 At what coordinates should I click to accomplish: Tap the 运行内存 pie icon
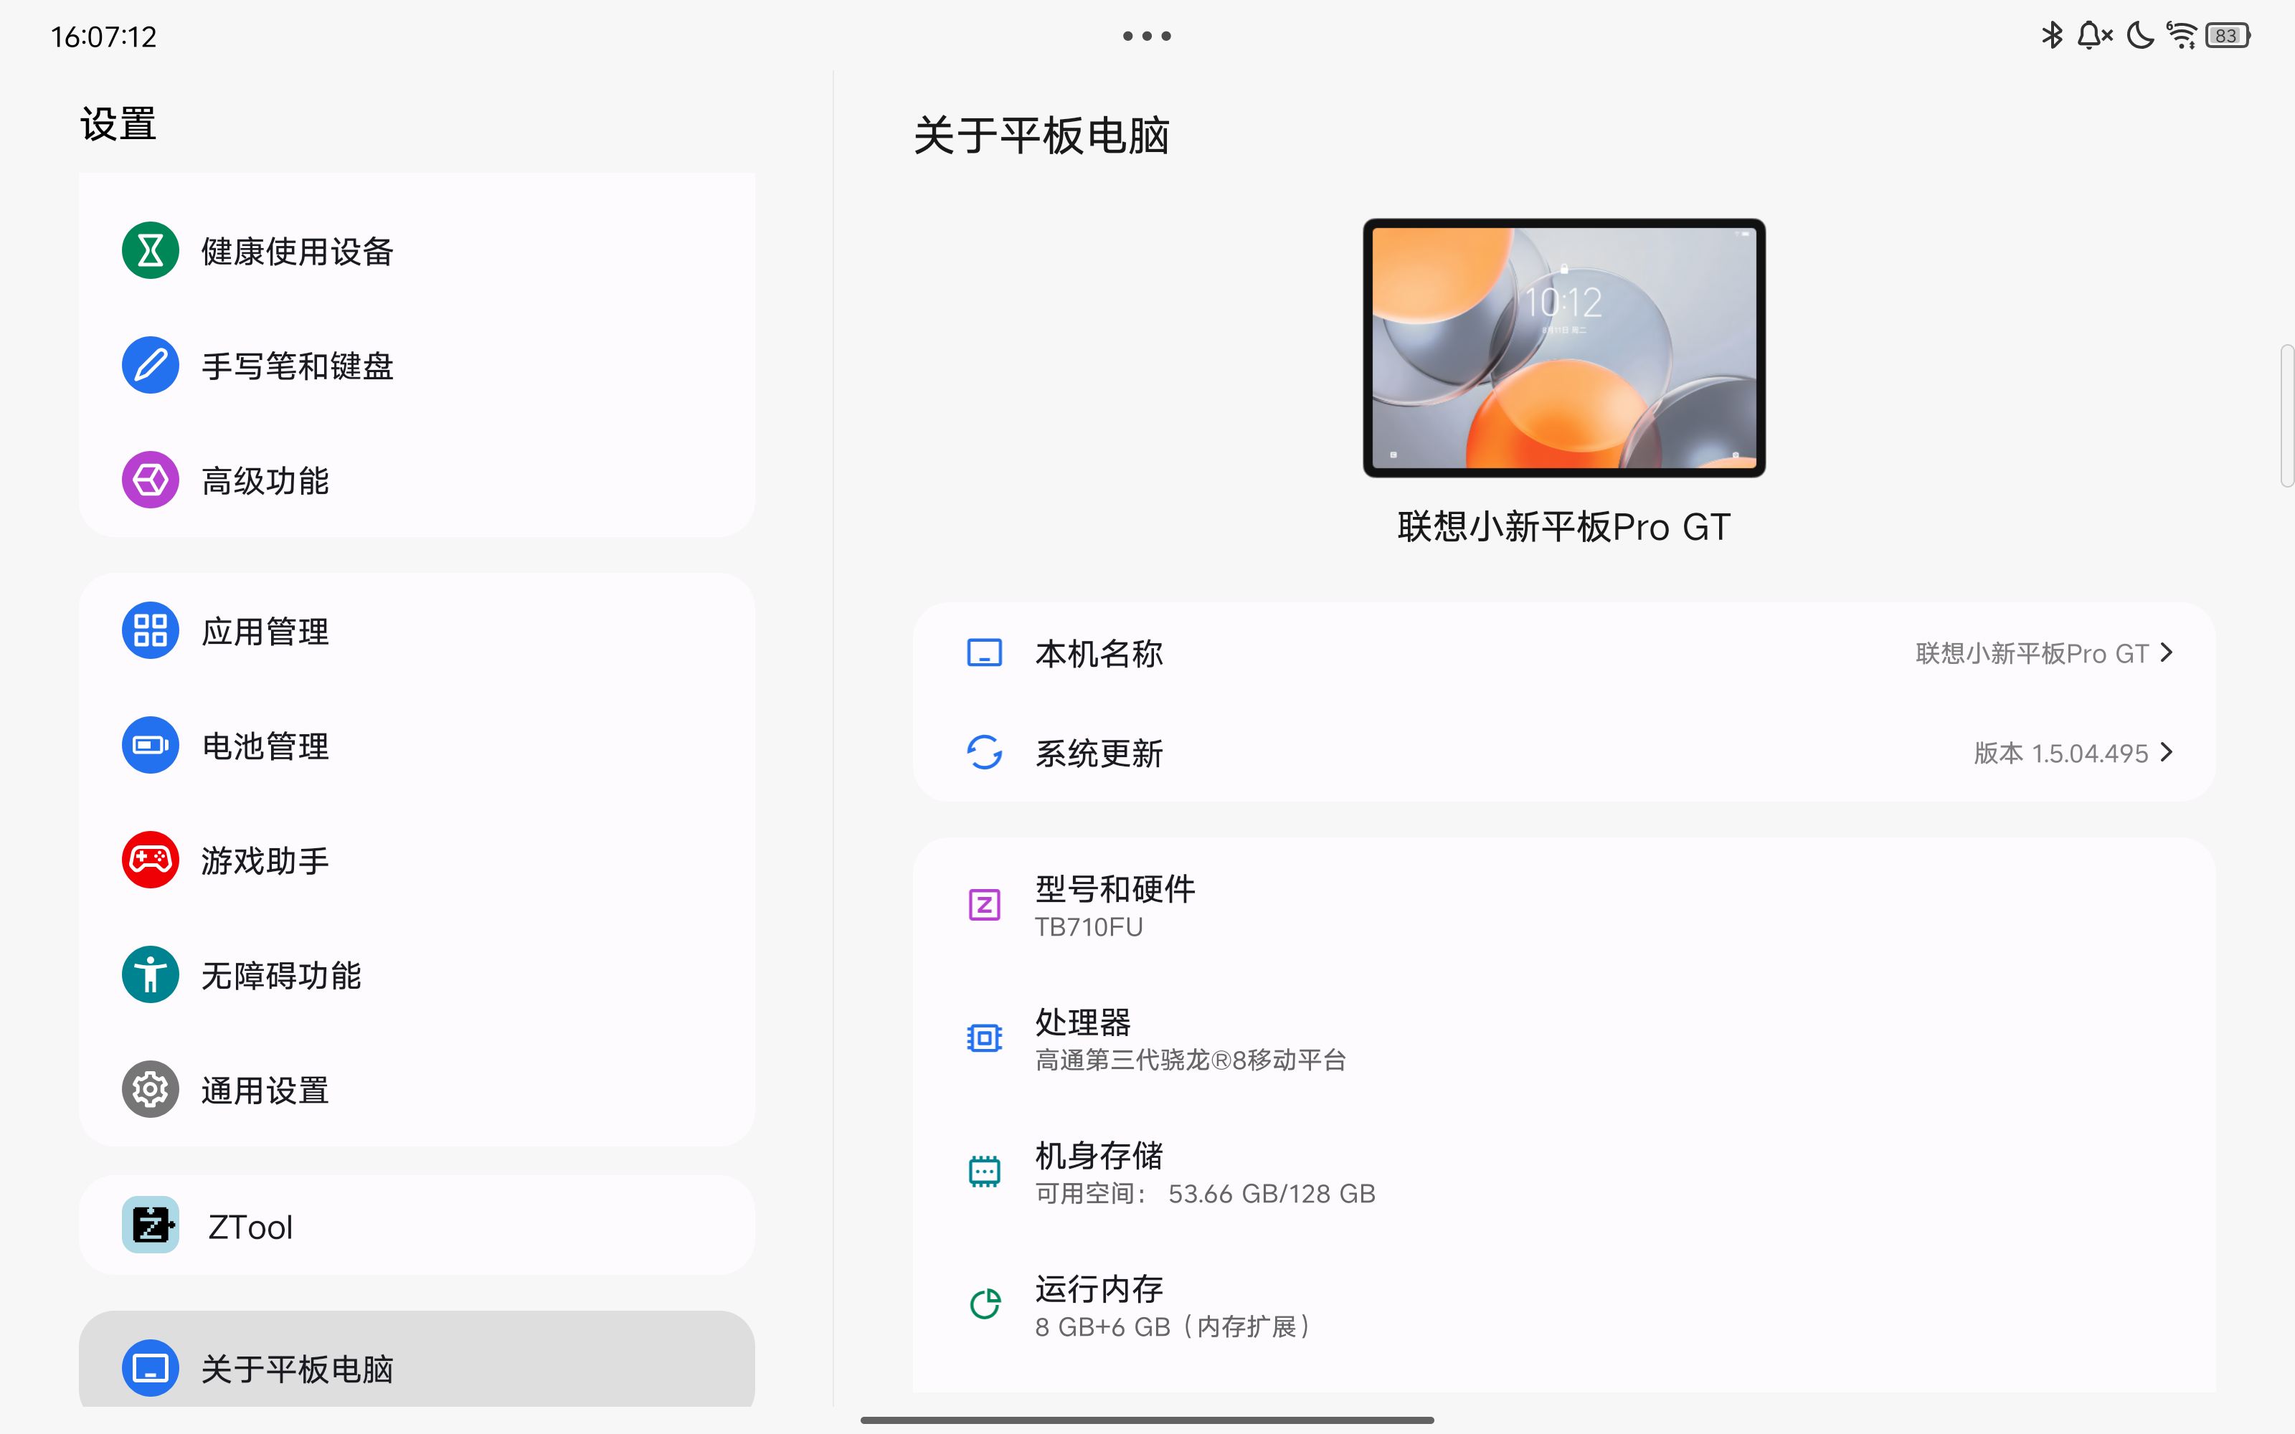pos(985,1306)
